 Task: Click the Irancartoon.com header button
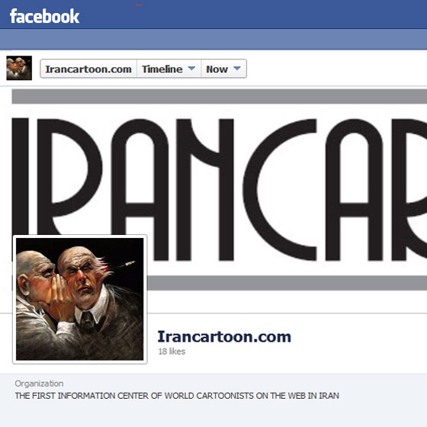(x=88, y=69)
